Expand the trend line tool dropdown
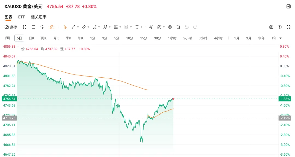Screen dimensions: 295x157 point(78,27)
